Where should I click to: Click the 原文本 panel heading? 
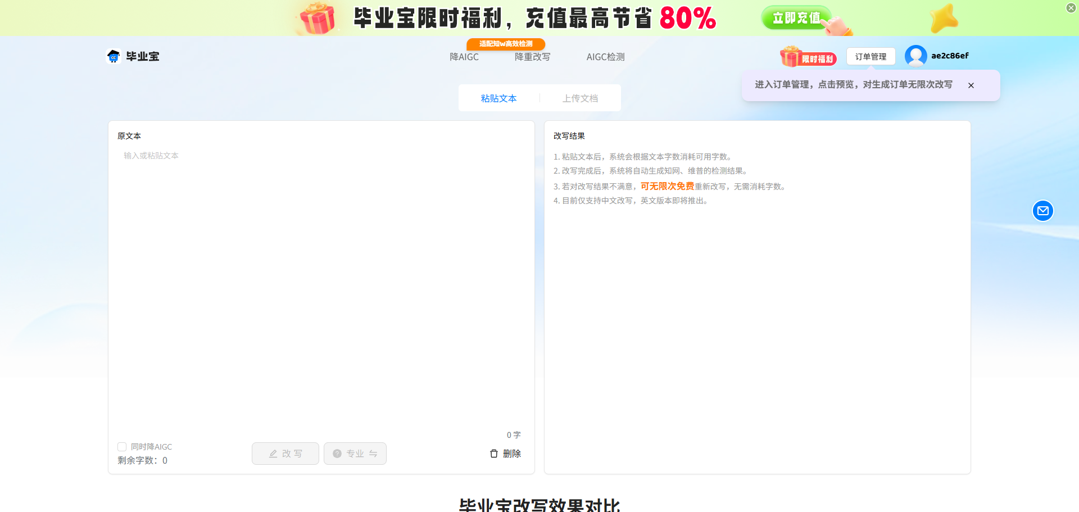[129, 136]
